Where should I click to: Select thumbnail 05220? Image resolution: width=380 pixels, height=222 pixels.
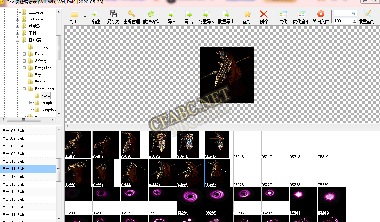click(78, 173)
